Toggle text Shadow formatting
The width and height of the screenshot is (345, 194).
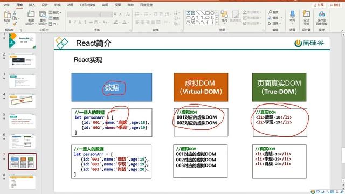[x=85, y=22]
